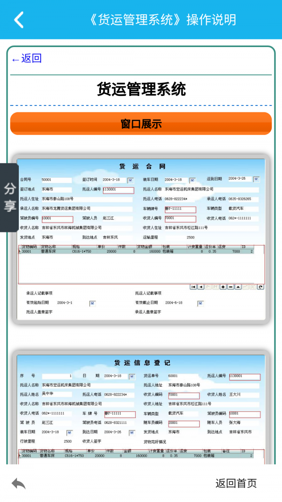Open the 签订时间 date dropdown
Screen dimensions: 282x502
(x=131, y=181)
